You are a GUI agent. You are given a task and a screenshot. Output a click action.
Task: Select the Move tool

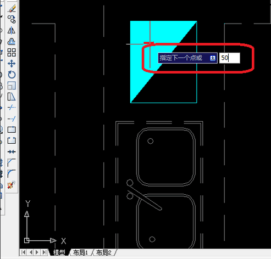pyautogui.click(x=12, y=64)
